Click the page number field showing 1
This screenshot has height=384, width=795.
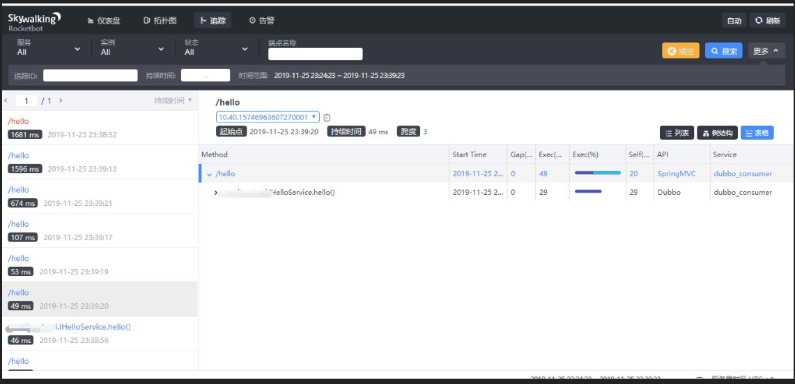(26, 101)
